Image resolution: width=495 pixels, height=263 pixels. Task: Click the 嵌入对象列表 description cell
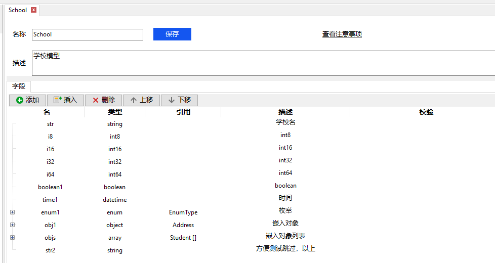pos(285,236)
